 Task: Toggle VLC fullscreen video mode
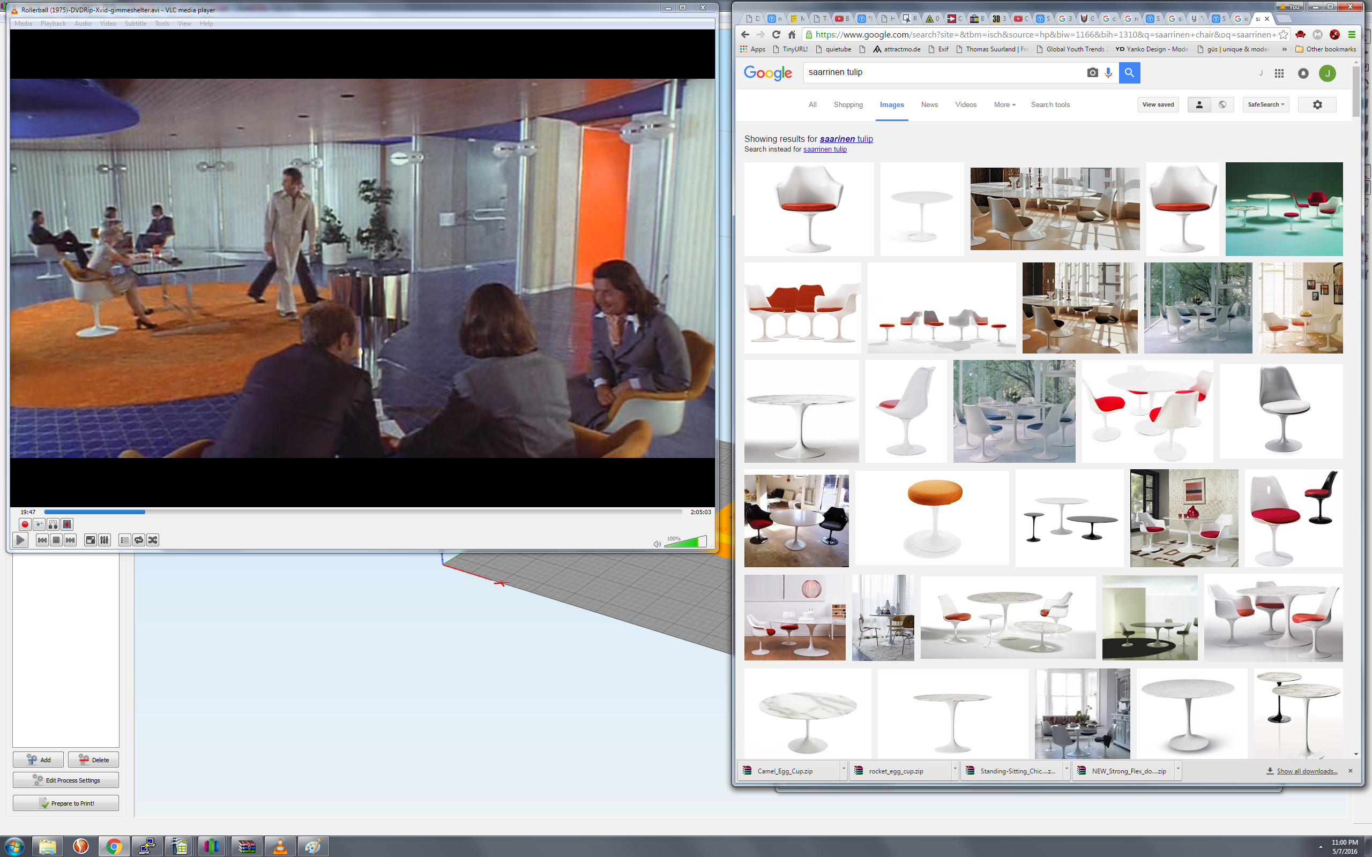point(90,540)
